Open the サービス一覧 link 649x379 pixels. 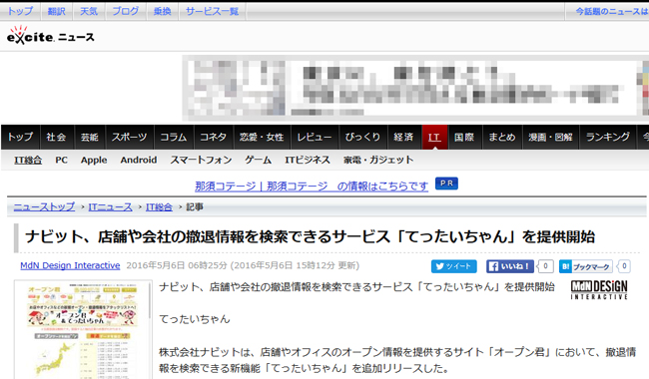click(x=212, y=11)
